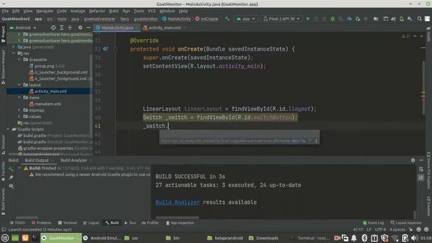Open the Logcat tool window tab

(x=91, y=223)
